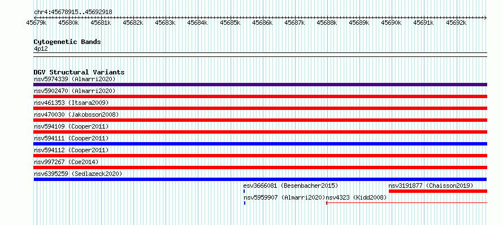
Task: Click the 45682k ruler tick label
Action: (x=133, y=23)
